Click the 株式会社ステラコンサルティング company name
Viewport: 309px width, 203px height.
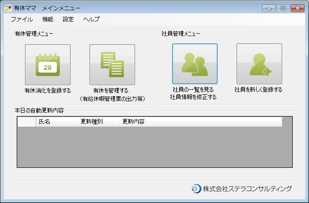pos(247,189)
